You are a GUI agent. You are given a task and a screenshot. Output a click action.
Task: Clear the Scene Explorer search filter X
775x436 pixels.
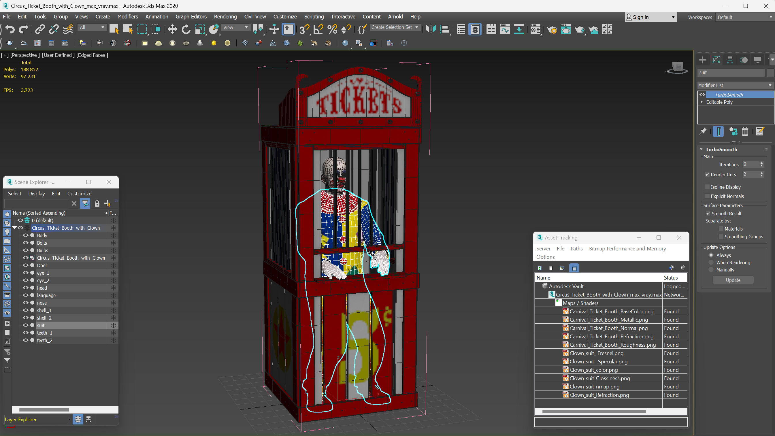click(x=74, y=204)
